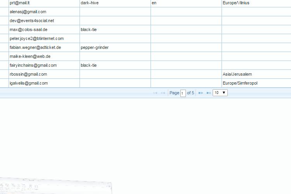Viewport: 291px width, 194px height.
Task: Click the Asia/Jerusalem timezone cell
Action: pos(256,74)
